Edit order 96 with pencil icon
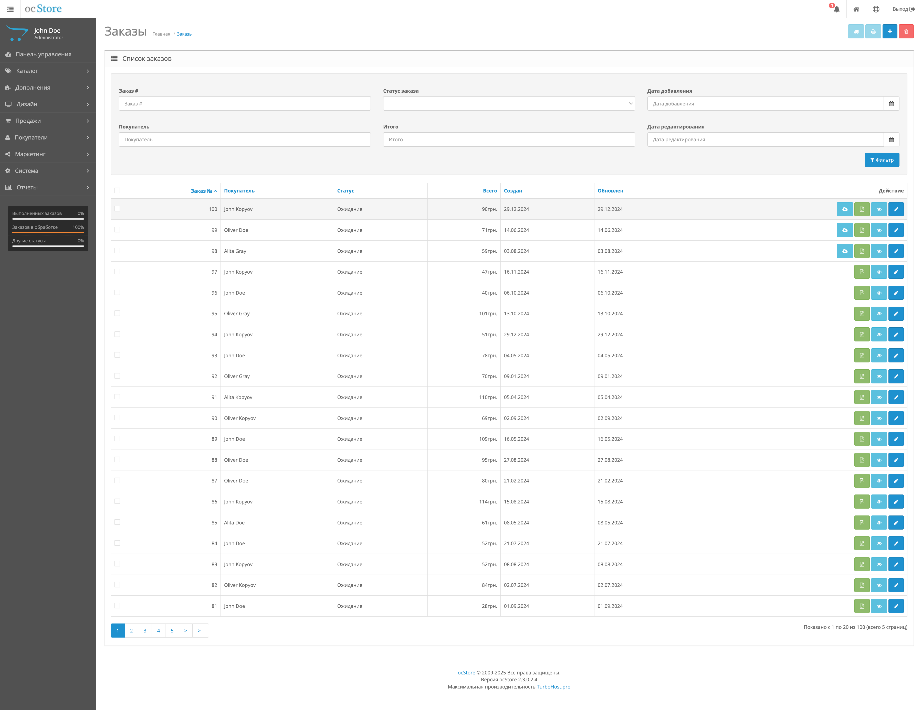This screenshot has height=710, width=922. point(896,293)
